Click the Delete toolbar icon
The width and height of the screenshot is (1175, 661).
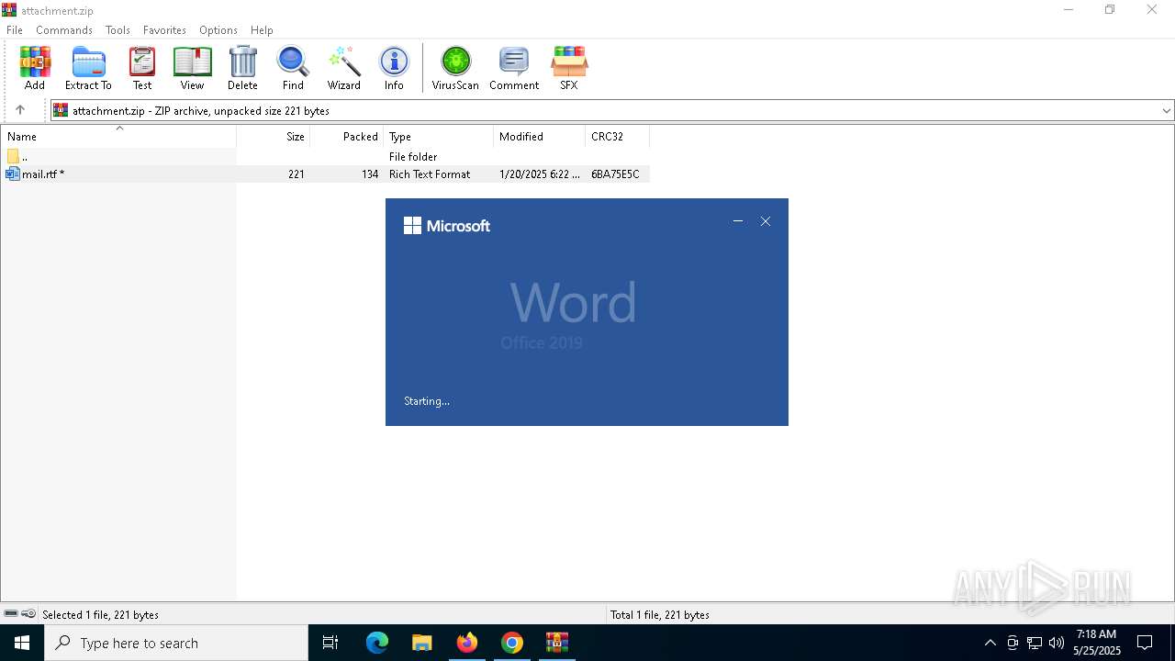242,68
